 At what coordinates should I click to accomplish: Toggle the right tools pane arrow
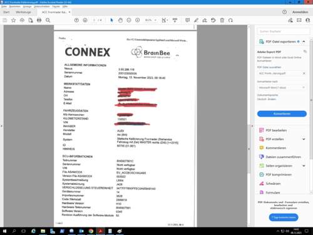coord(252,126)
